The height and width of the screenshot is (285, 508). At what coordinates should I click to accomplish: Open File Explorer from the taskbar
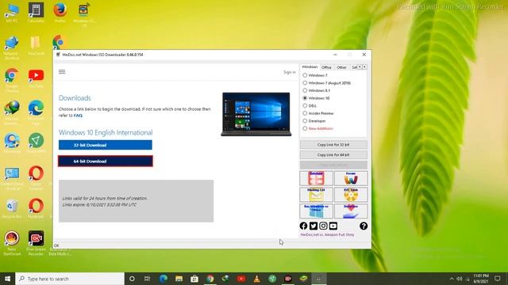[179, 279]
